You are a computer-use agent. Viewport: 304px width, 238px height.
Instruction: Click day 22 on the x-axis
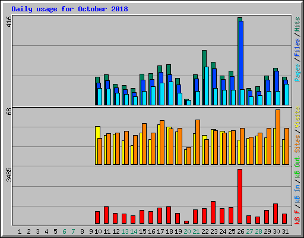tap(205, 231)
